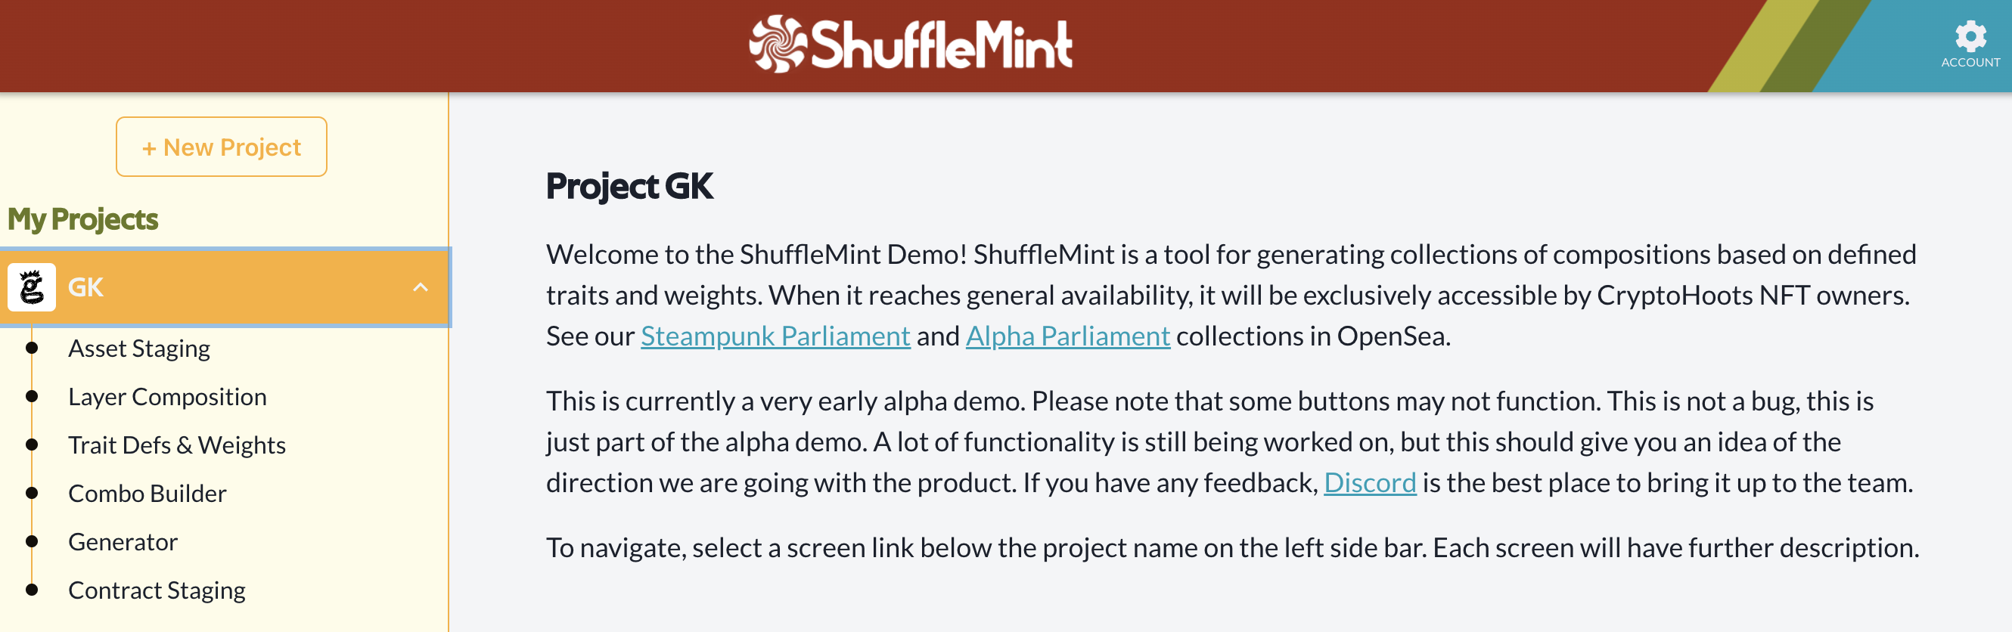Image resolution: width=2012 pixels, height=632 pixels.
Task: Click bullet marker beside Asset Staging
Action: coord(32,348)
